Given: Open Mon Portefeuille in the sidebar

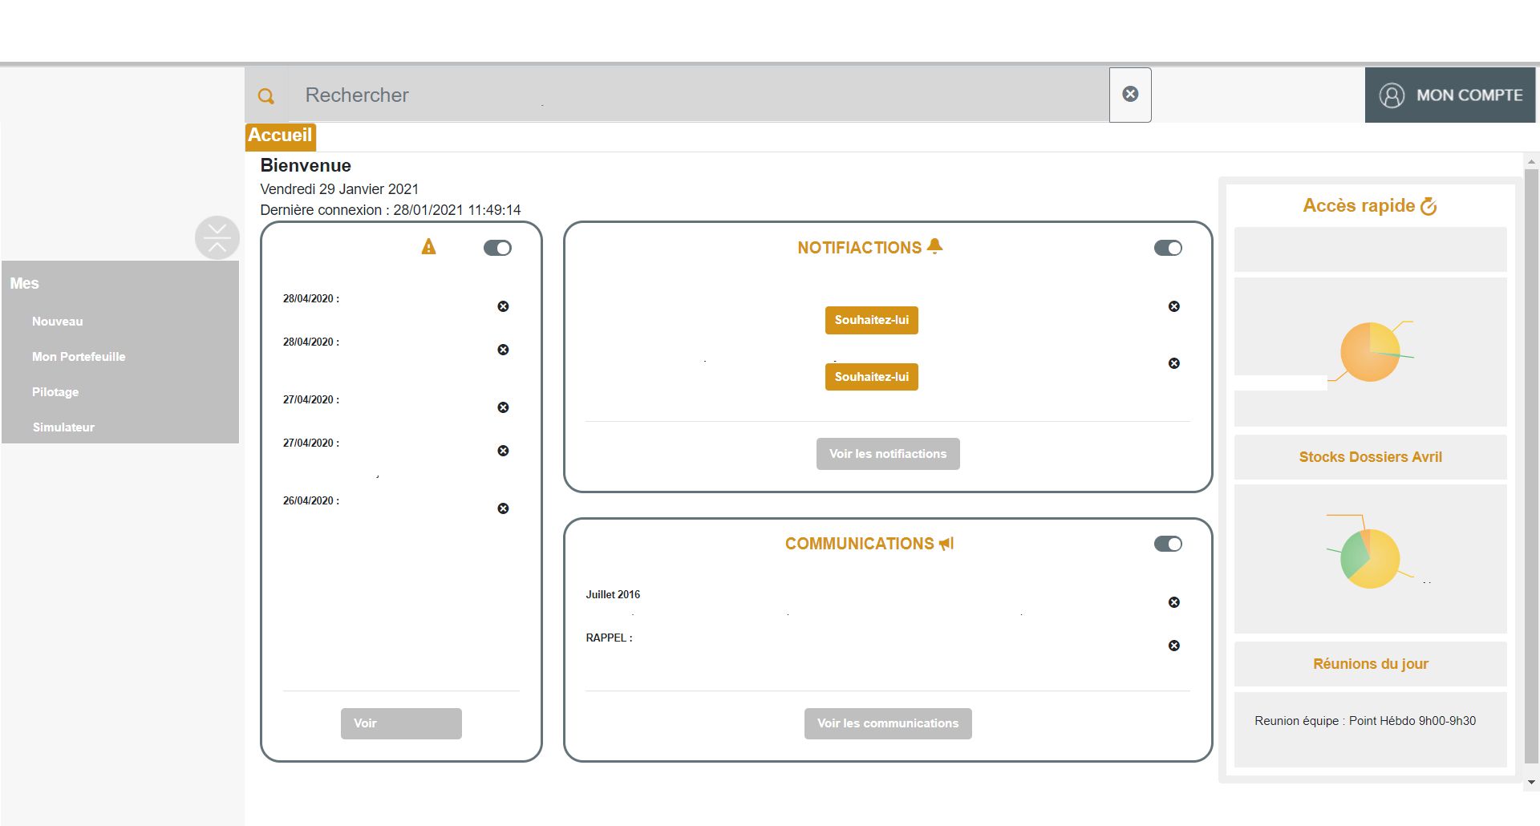Looking at the screenshot, I should coord(79,357).
